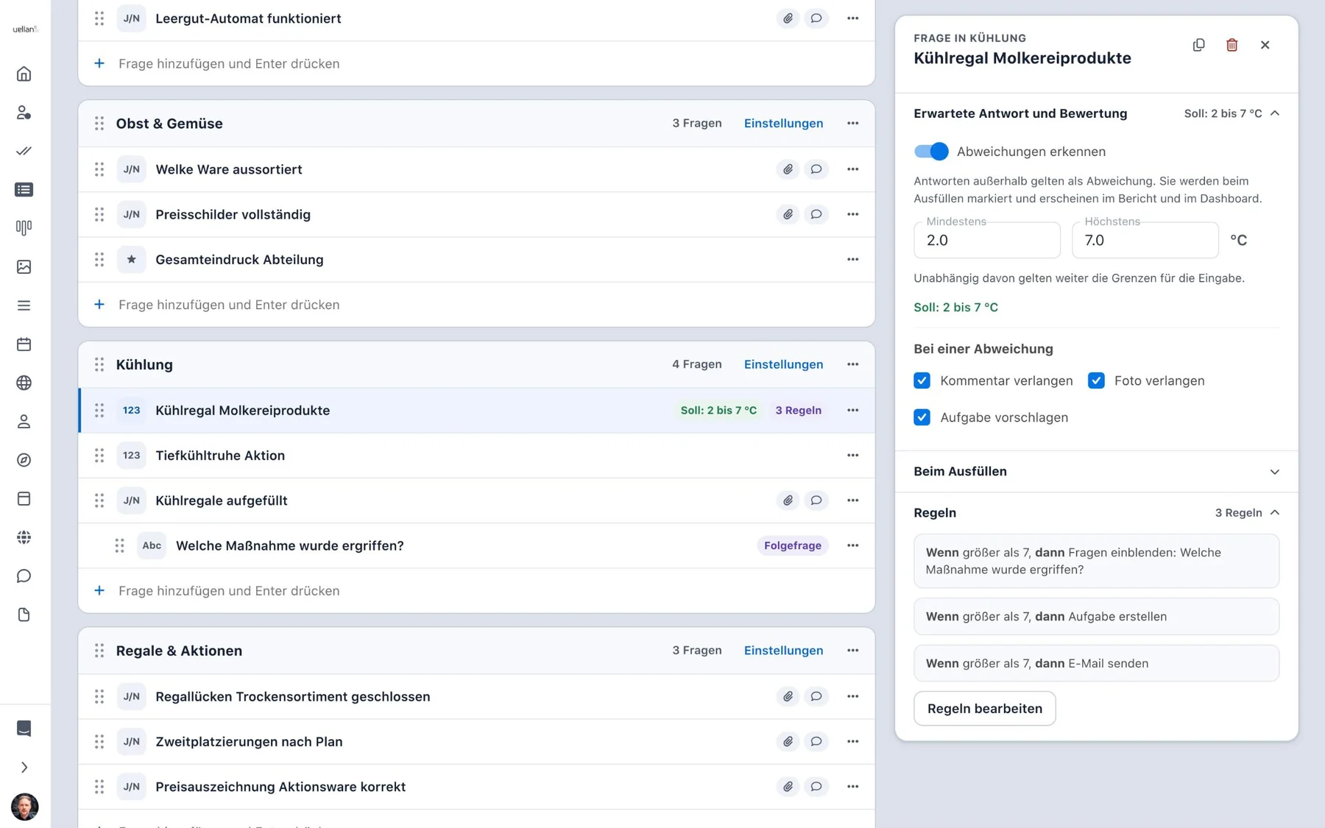Toggle Abweichungen erkennen switch
1325x828 pixels.
(931, 152)
